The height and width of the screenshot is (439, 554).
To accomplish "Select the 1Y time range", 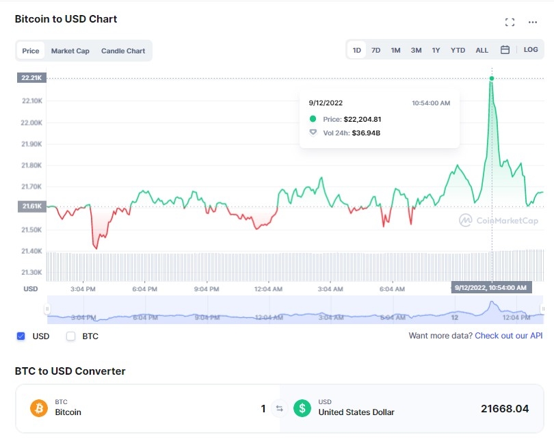I will point(436,50).
